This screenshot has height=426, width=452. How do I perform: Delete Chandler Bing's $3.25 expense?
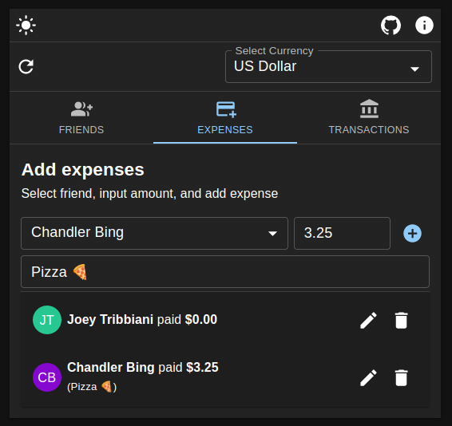(x=401, y=377)
